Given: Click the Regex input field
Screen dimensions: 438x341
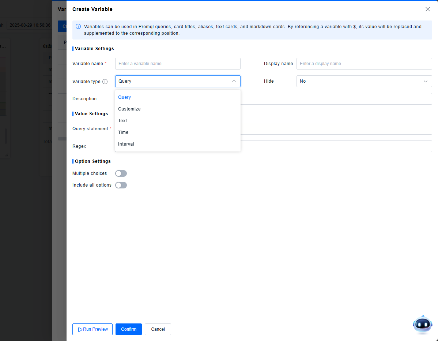Looking at the screenshot, I should (x=336, y=146).
